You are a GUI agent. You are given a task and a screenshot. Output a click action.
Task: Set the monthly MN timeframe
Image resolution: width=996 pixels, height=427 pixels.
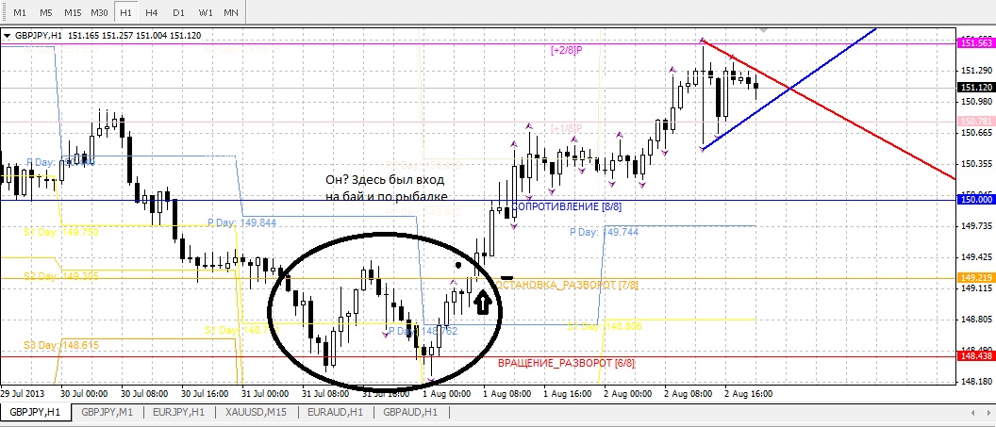tap(231, 12)
